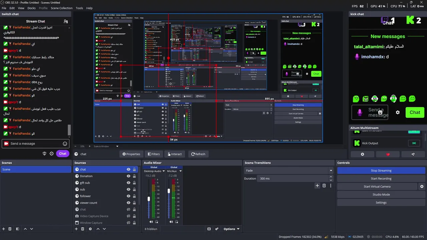This screenshot has width=427, height=240.
Task: Click Desktop Audio volume slider
Action: pyautogui.click(x=149, y=199)
